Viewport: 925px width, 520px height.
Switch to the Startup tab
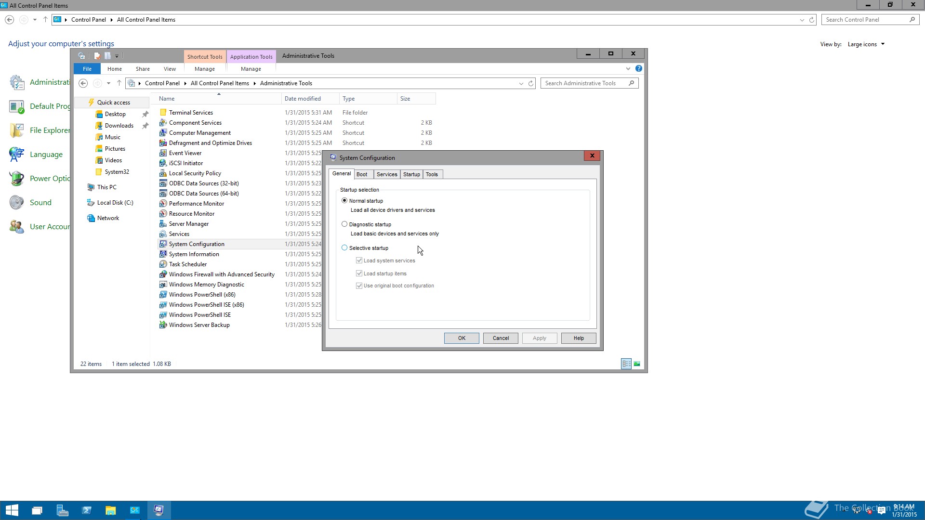[411, 174]
